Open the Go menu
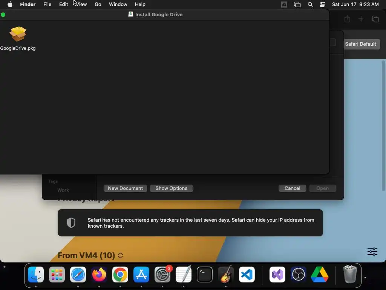Screen dimensions: 386x290 click(98, 5)
